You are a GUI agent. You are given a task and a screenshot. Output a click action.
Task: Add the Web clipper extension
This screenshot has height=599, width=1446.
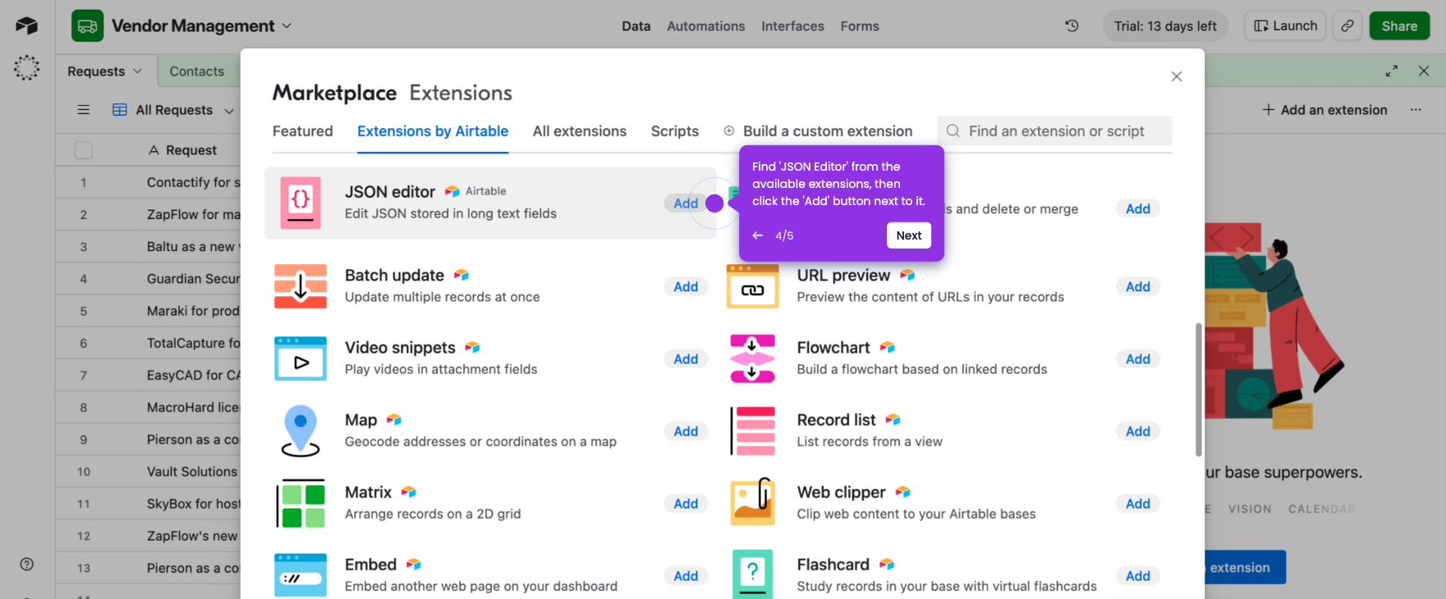(1137, 503)
